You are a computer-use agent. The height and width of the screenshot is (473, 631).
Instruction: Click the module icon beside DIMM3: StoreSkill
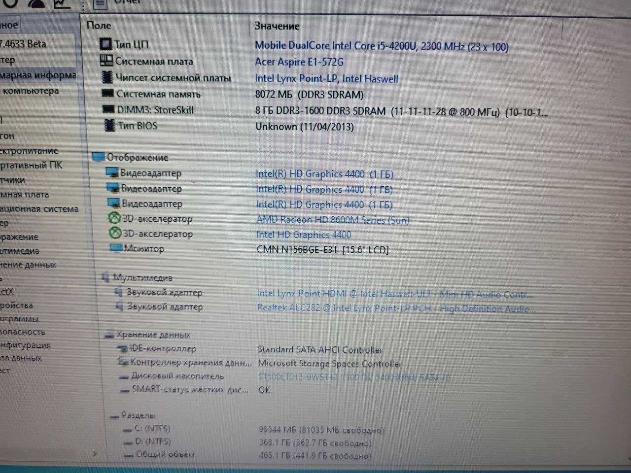coord(108,109)
